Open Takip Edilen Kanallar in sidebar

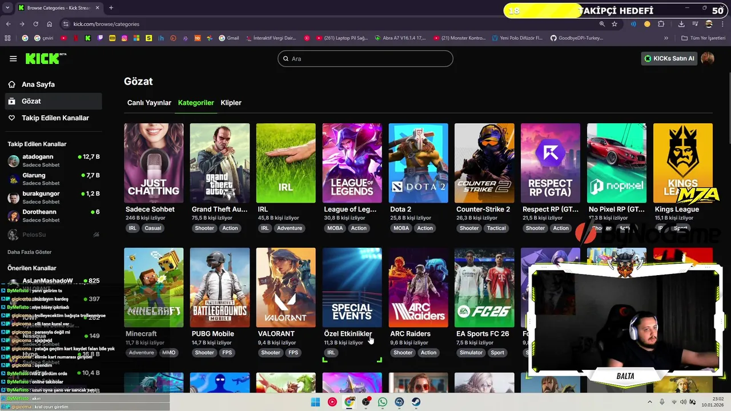coord(54,118)
